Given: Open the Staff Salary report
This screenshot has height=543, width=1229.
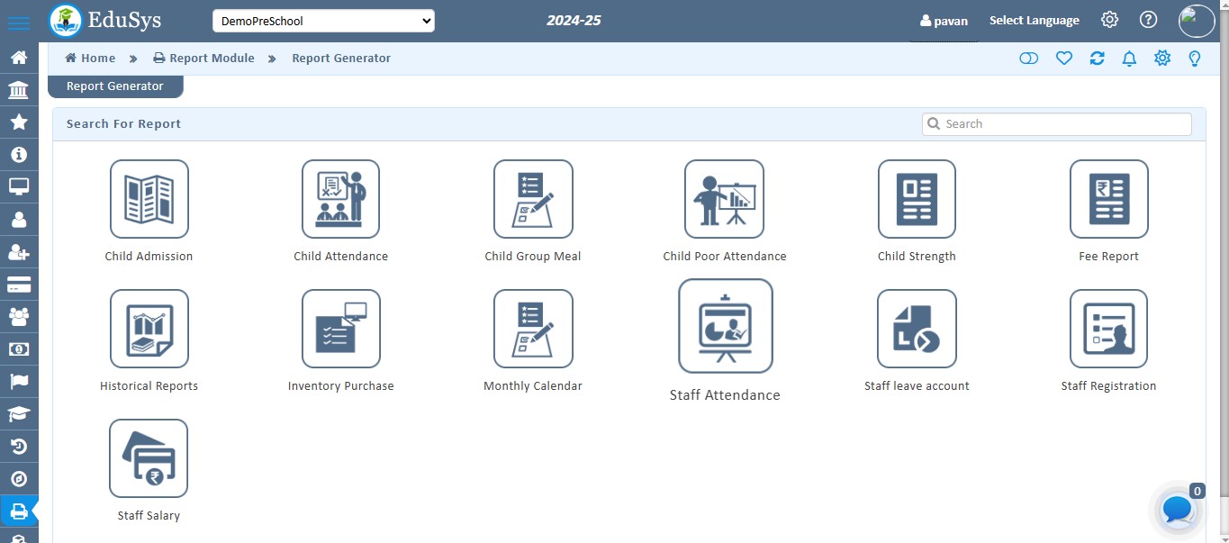Looking at the screenshot, I should tap(148, 458).
